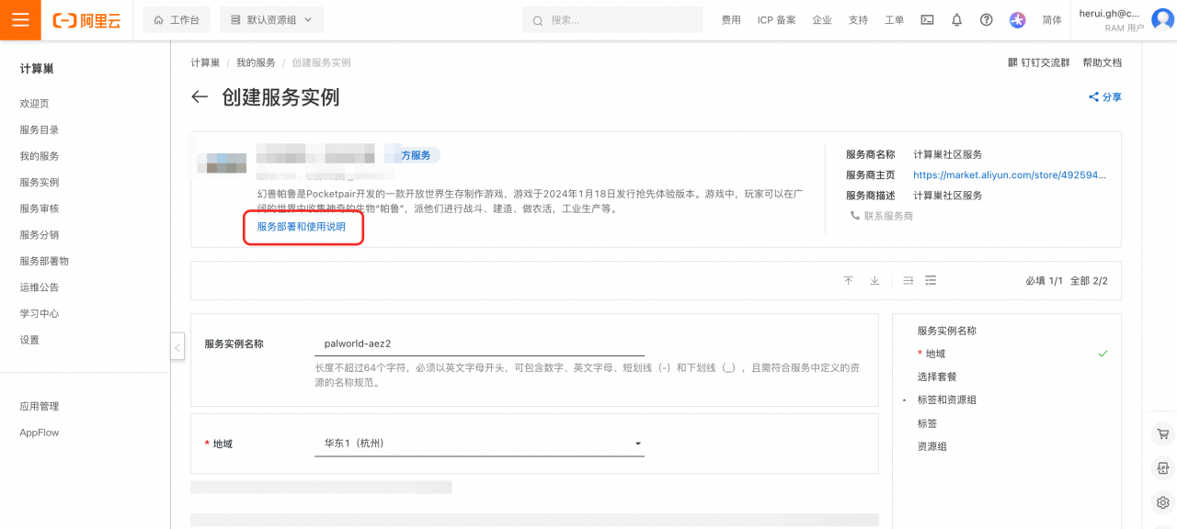Open the purple AI assistant icon

pos(1017,20)
